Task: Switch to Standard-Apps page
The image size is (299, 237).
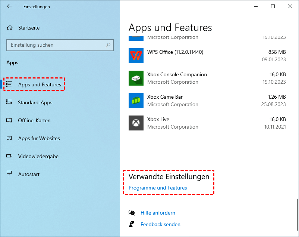Action: coord(35,102)
